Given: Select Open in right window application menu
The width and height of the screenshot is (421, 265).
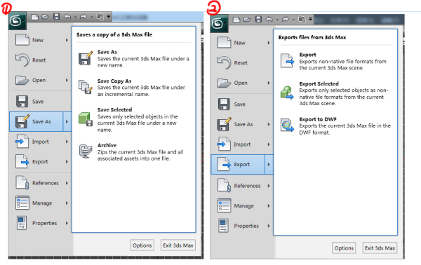Looking at the screenshot, I should coord(243,83).
